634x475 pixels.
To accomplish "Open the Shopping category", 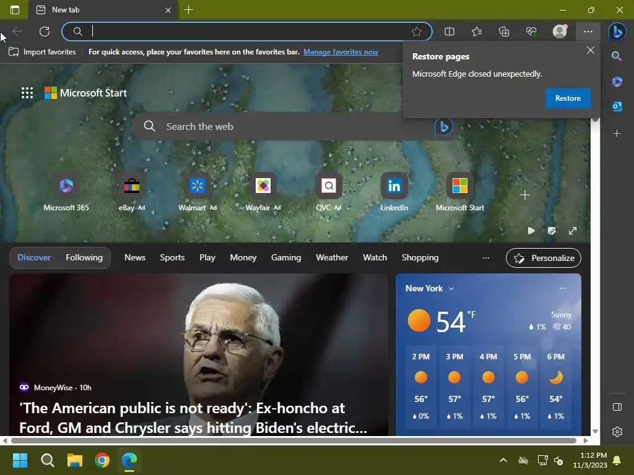I will [x=420, y=258].
